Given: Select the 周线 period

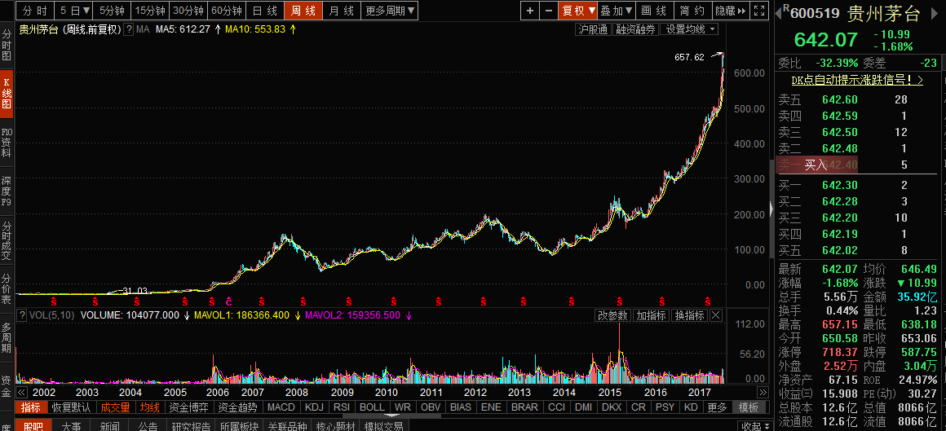Looking at the screenshot, I should (303, 11).
